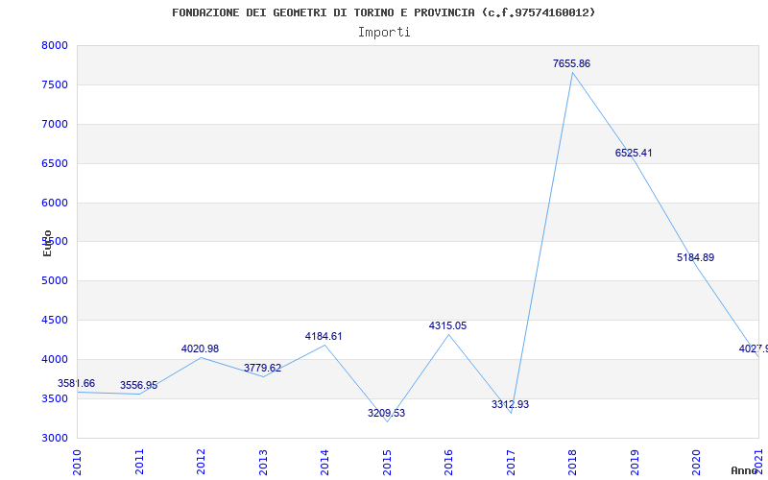Click x-axis year label 2018

[572, 463]
